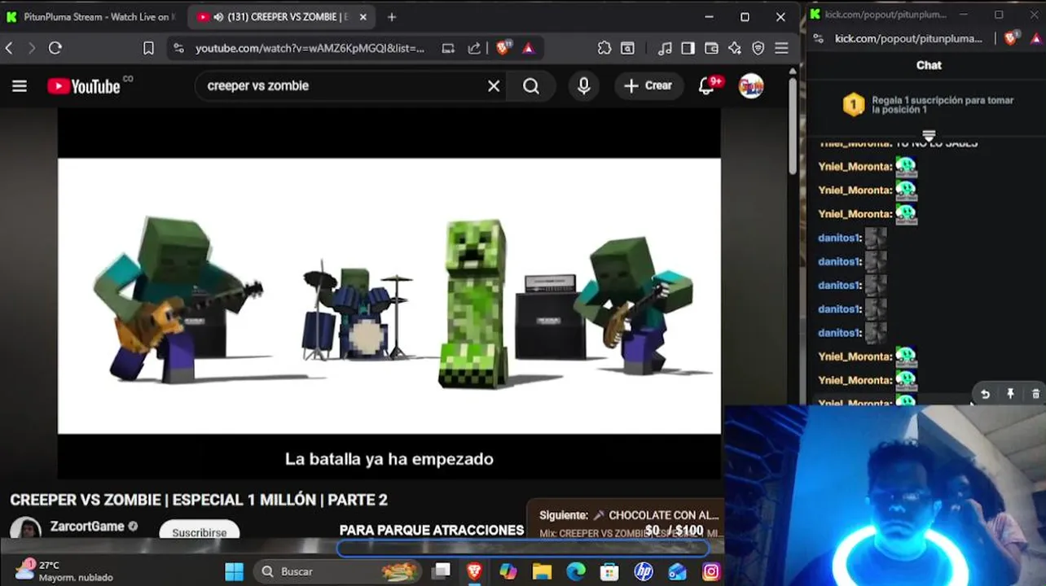The image size is (1046, 586).
Task: Collapse the gifted subs banner arrow
Action: coord(929,134)
